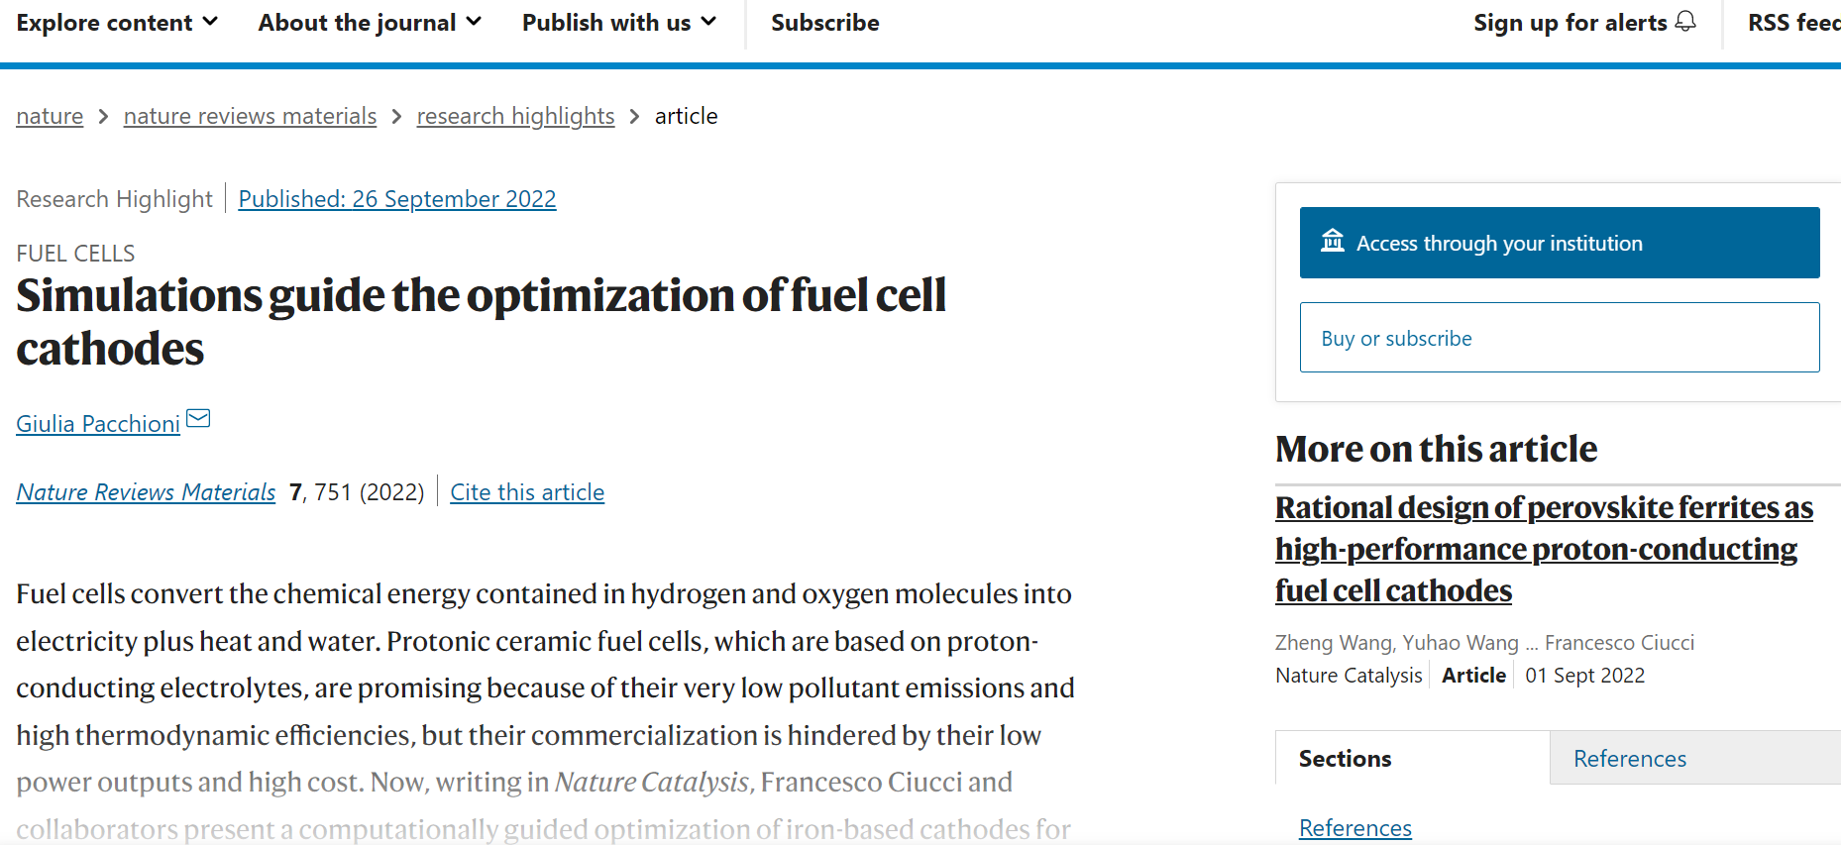
Task: Expand the Explore content dropdown
Action: point(117,23)
